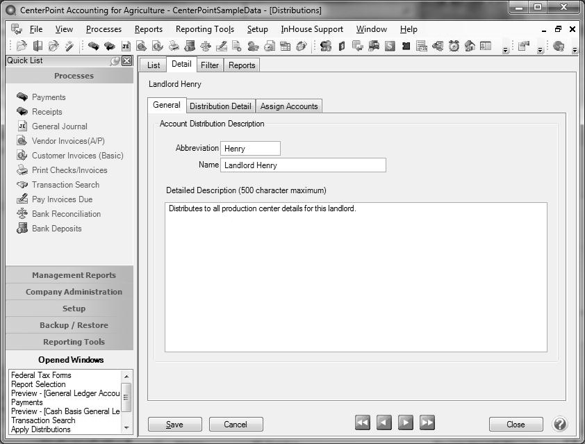Click the magic wand icon in the toolbar

tap(69, 46)
